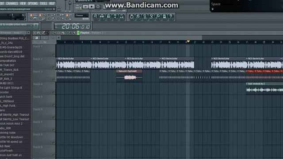Arm recording with the transport record button

pos(98,7)
